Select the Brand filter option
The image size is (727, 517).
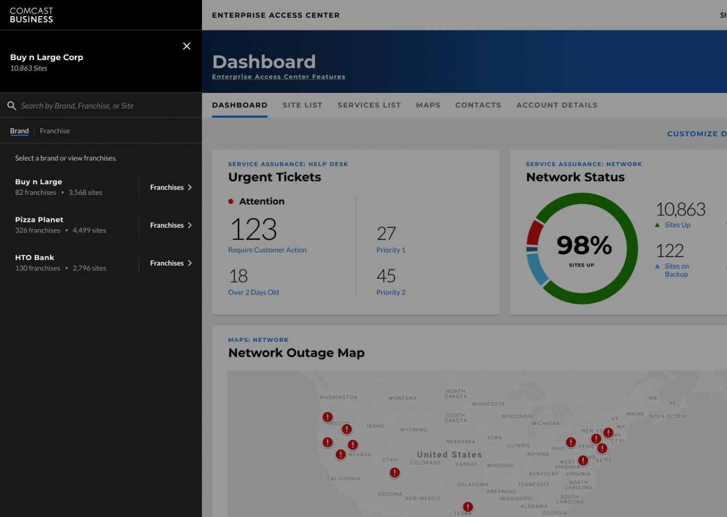click(19, 131)
